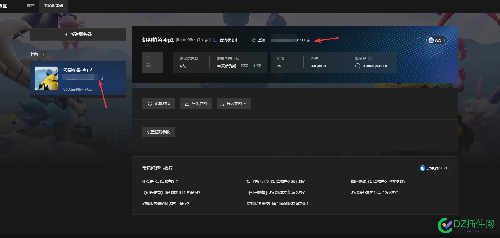
Task: Copy the instance ID lhins-95elq7re
Action: (207, 40)
